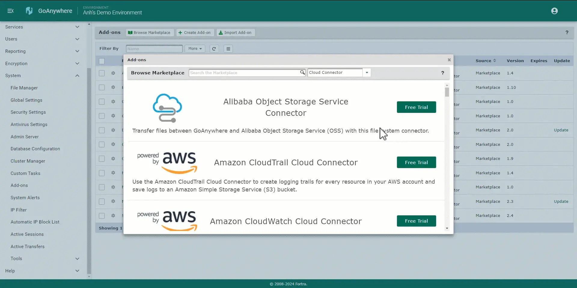Check the first add-on row checkbox
The height and width of the screenshot is (288, 577).
click(101, 73)
